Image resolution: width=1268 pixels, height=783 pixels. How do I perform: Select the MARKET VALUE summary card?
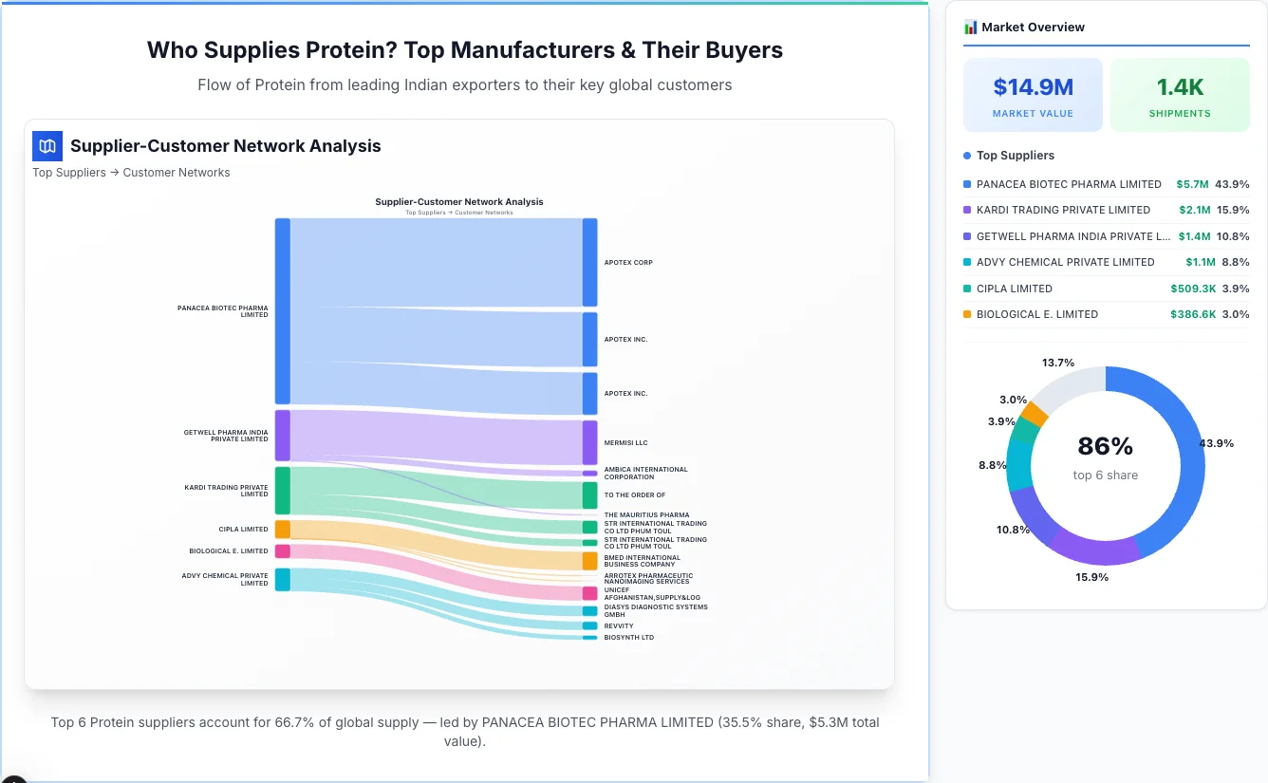pyautogui.click(x=1033, y=94)
